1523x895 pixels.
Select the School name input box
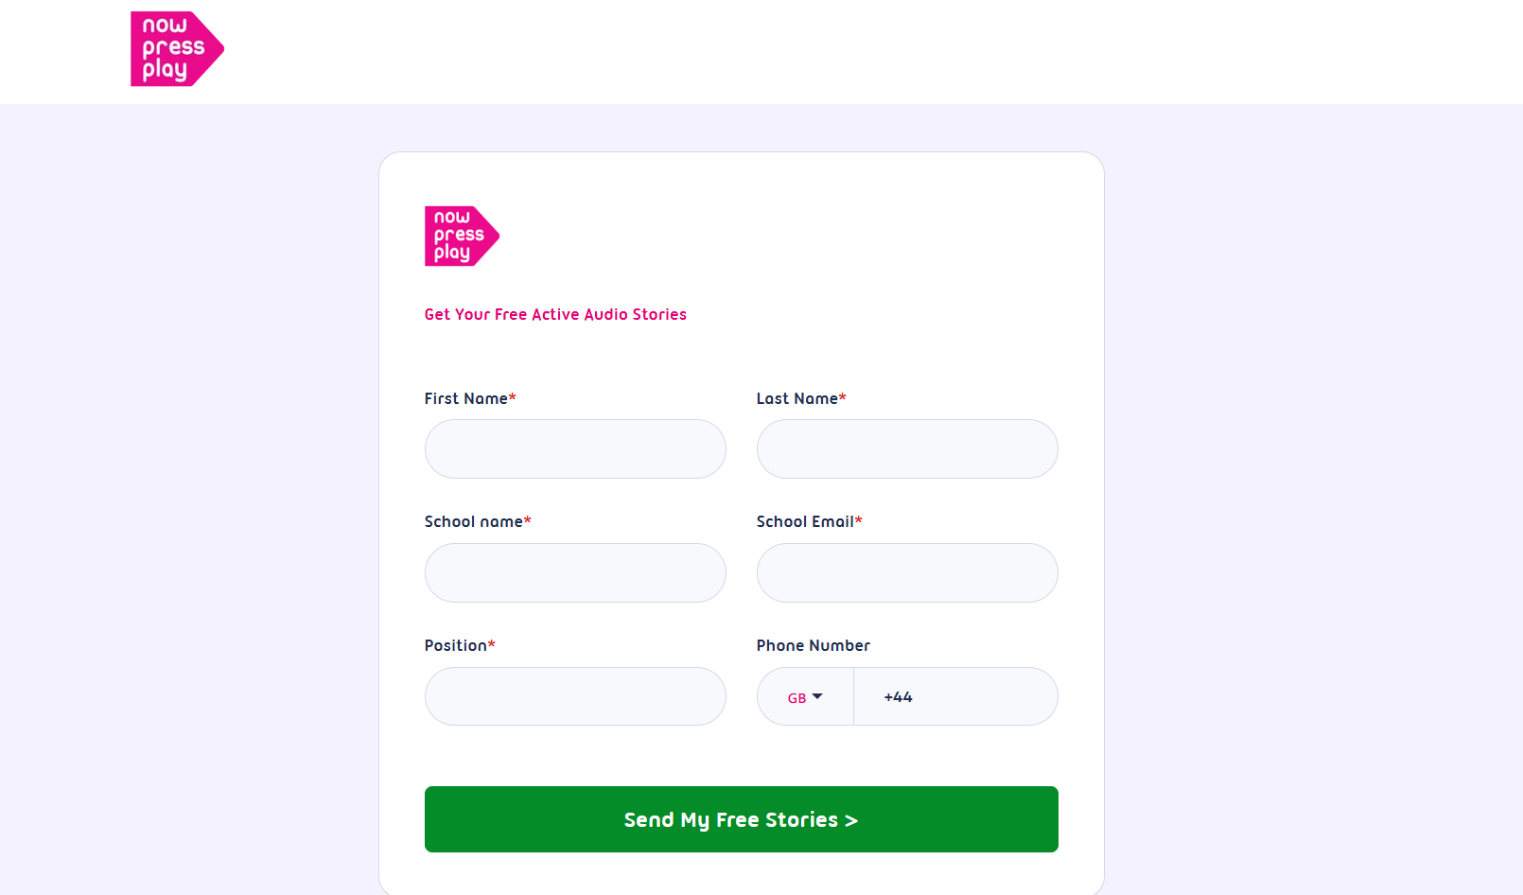(x=574, y=572)
